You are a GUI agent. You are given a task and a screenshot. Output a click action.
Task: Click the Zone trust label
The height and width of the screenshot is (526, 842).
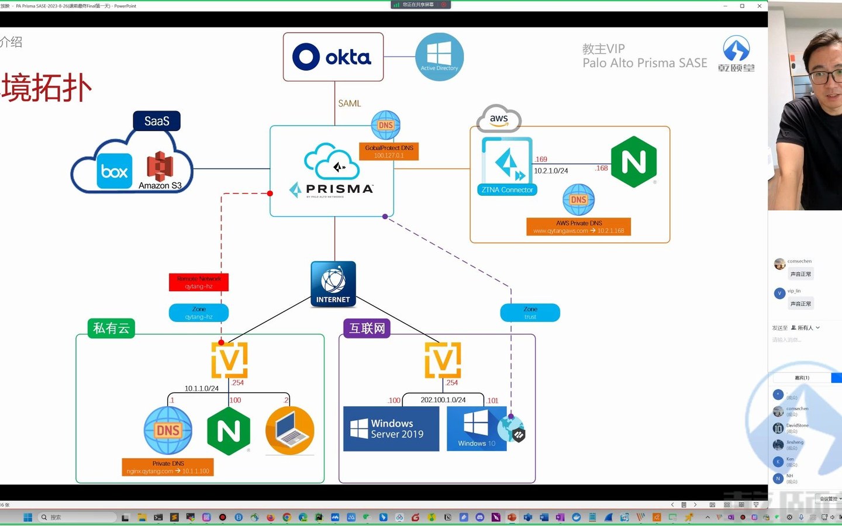coord(530,313)
